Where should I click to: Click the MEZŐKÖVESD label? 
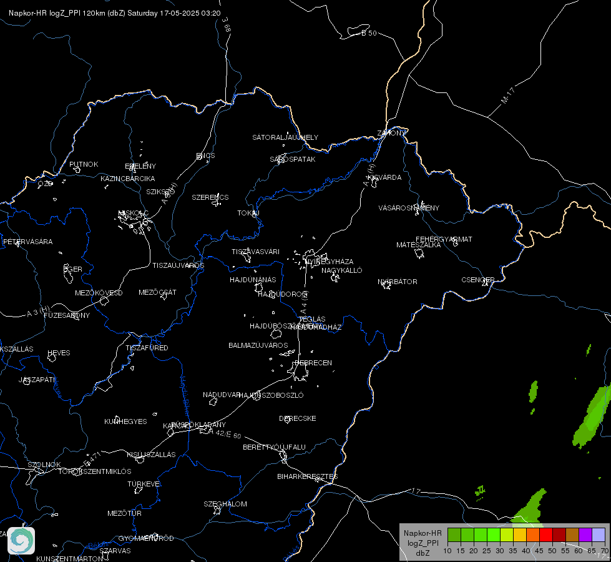(x=99, y=293)
